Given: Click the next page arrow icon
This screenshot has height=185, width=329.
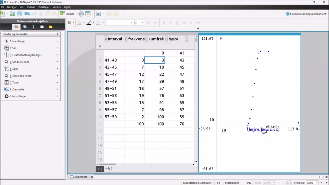Looking at the screenshot, I should click(323, 177).
